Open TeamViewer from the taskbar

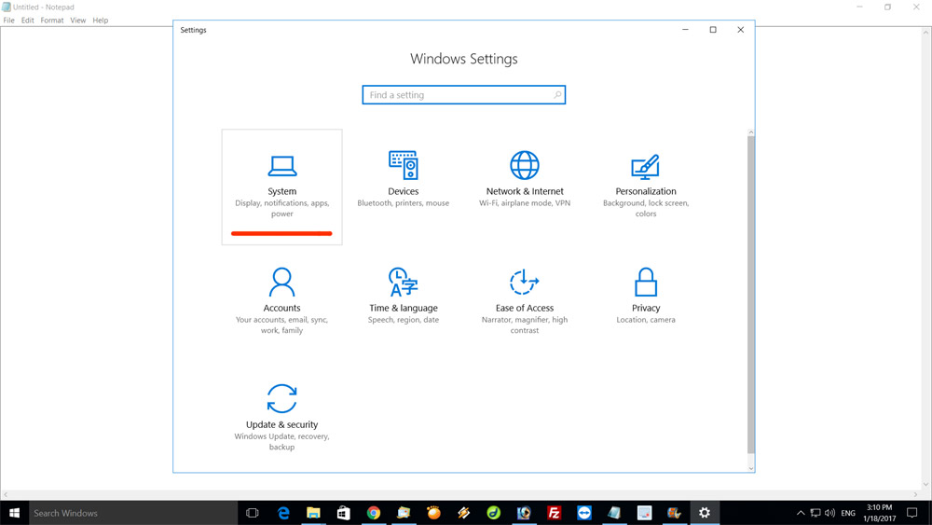[x=584, y=513]
